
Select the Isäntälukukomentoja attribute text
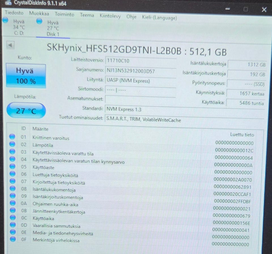coord(54,190)
